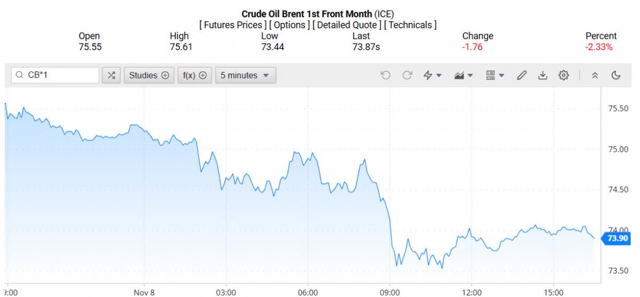Expand the 5 minutes interval dropdown
Screen dimensions: 640x297
click(x=245, y=75)
